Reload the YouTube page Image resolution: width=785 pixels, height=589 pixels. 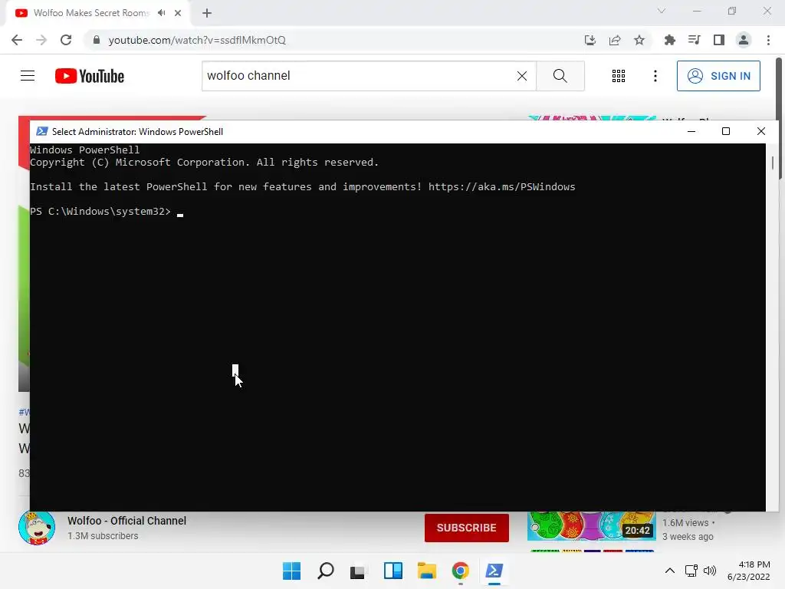pyautogui.click(x=66, y=40)
